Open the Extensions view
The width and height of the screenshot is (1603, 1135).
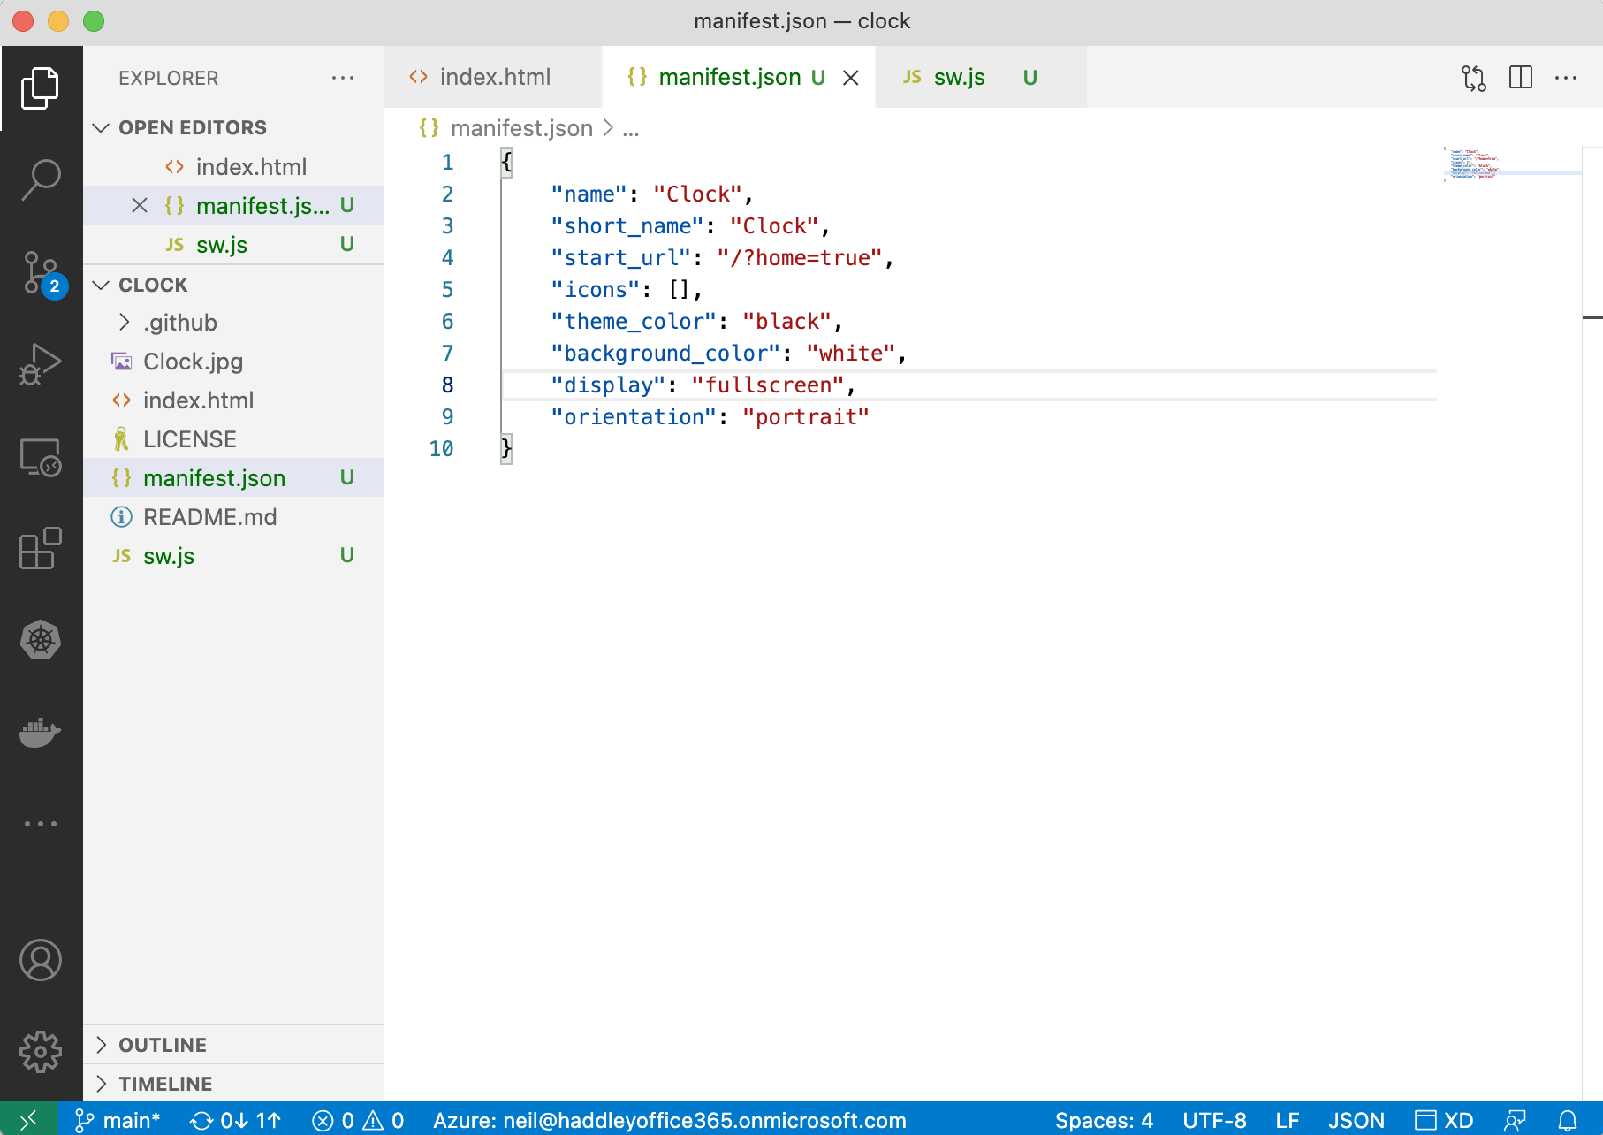click(x=41, y=548)
